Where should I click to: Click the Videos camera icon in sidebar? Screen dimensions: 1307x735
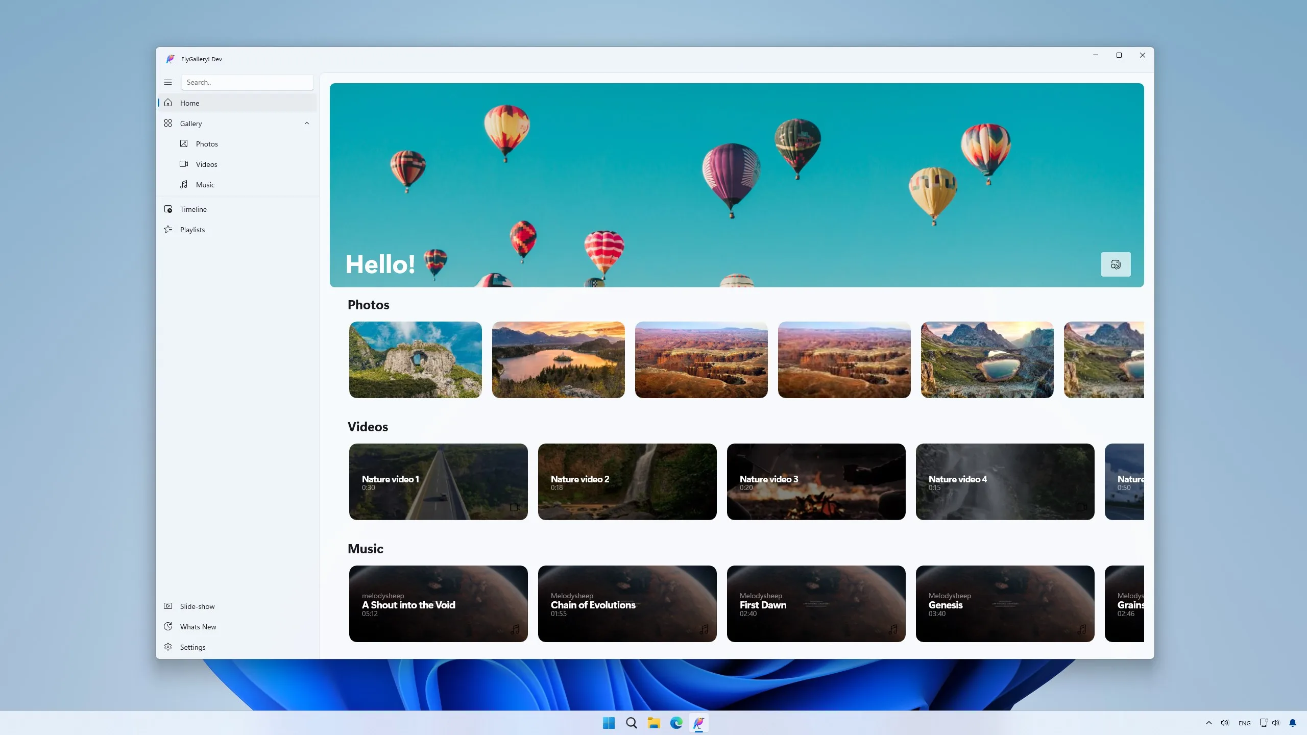(x=184, y=164)
